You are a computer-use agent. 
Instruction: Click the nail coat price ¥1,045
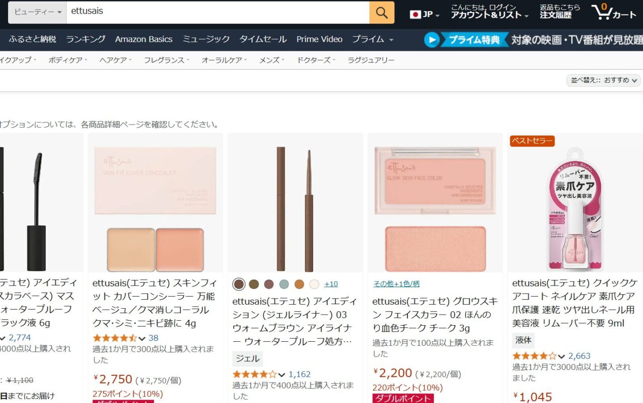coord(533,397)
